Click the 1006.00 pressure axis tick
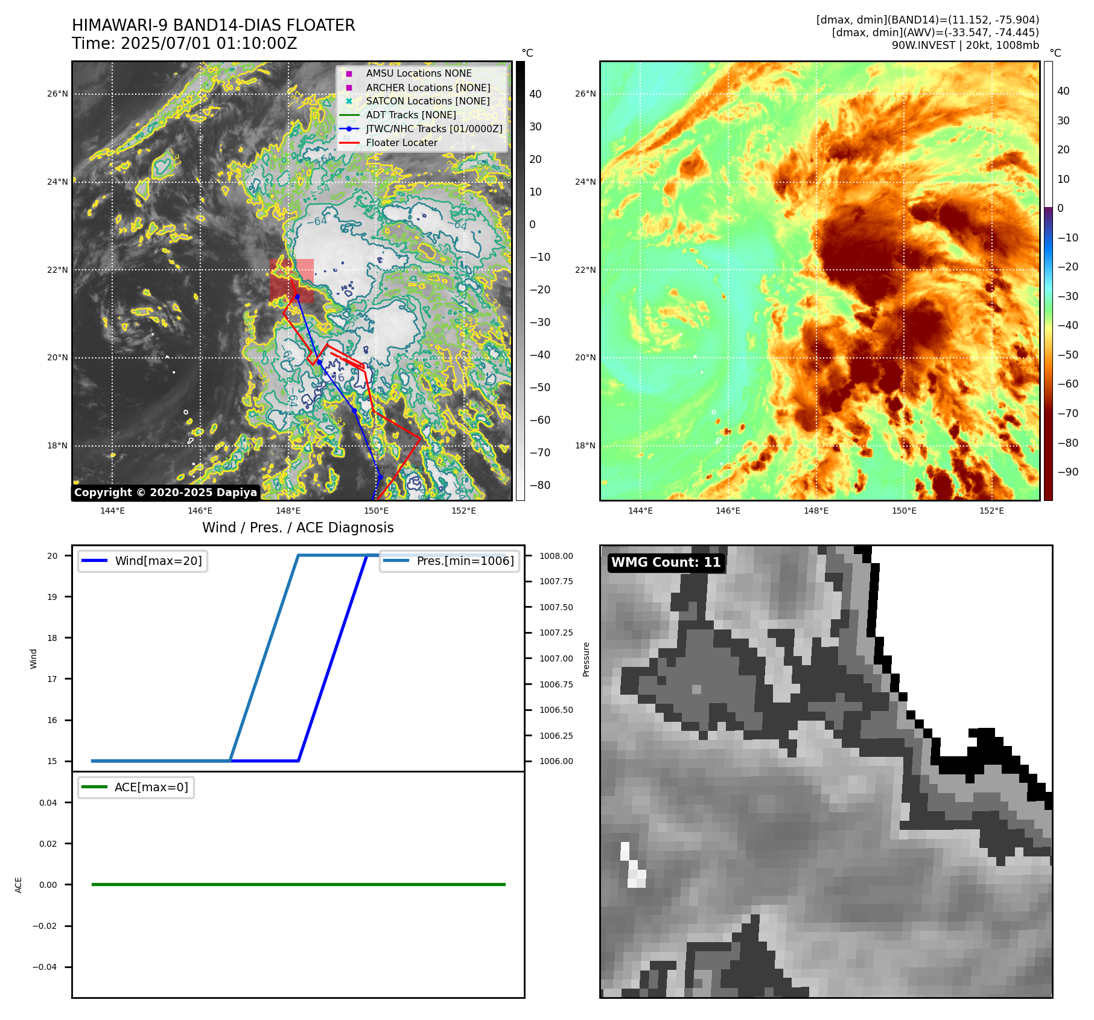The width and height of the screenshot is (1094, 1020). click(556, 761)
